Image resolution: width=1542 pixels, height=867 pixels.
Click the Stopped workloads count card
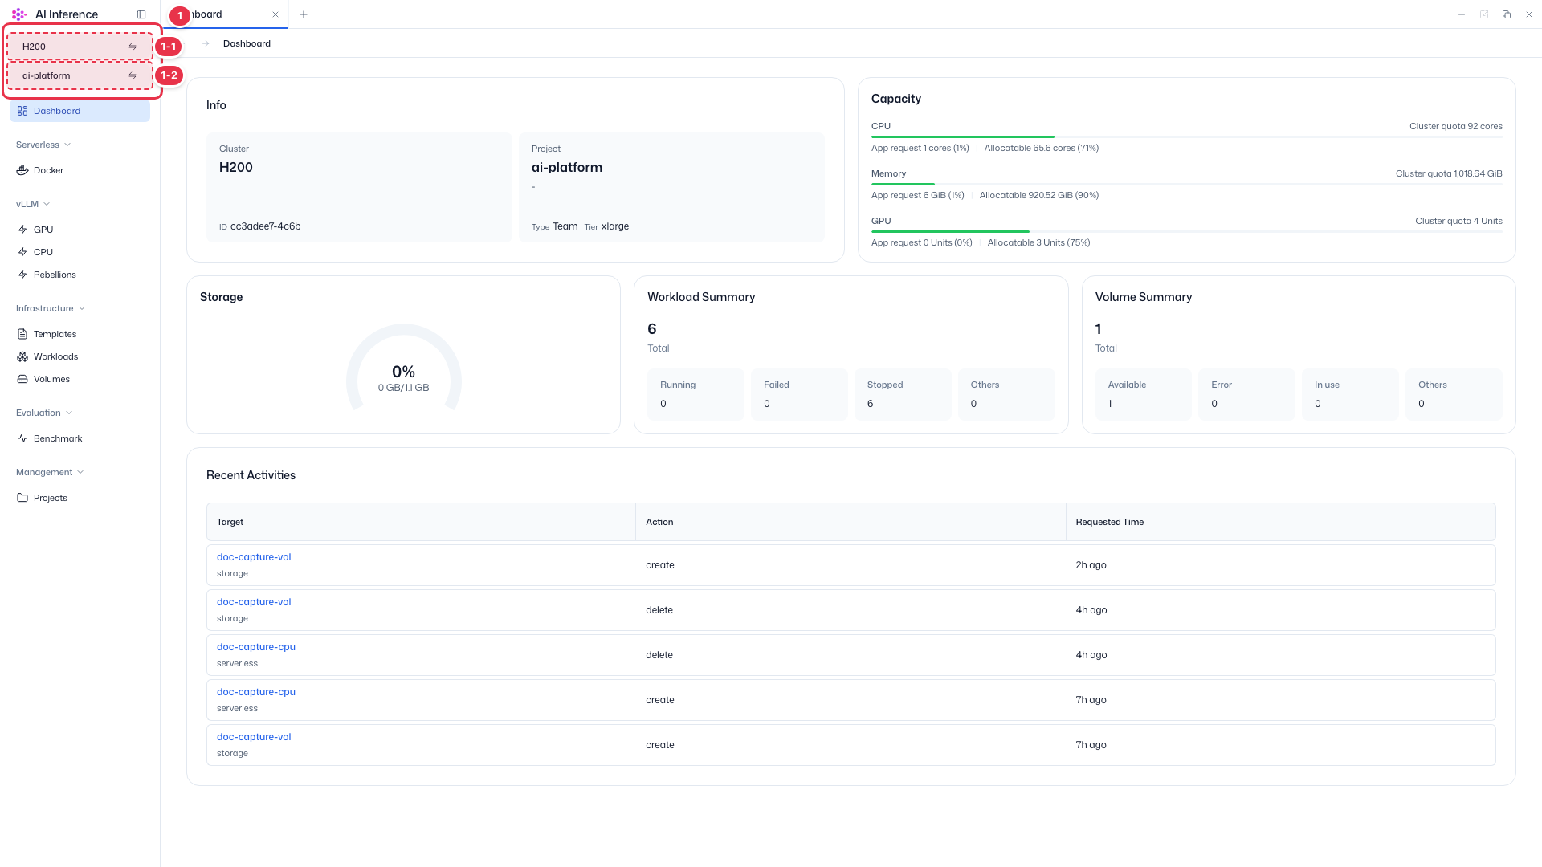pyautogui.click(x=903, y=394)
